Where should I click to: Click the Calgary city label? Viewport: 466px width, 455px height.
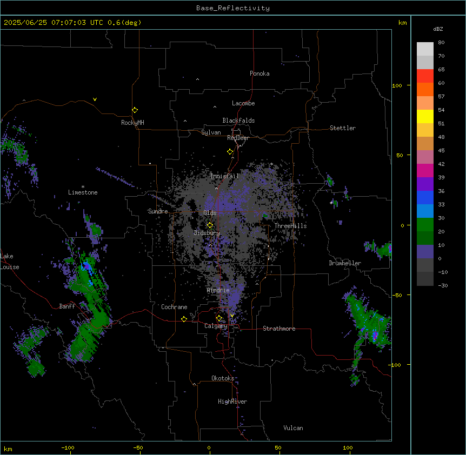(216, 326)
